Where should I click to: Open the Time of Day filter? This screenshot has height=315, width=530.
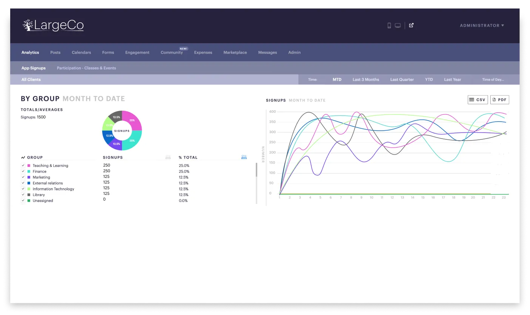point(493,80)
